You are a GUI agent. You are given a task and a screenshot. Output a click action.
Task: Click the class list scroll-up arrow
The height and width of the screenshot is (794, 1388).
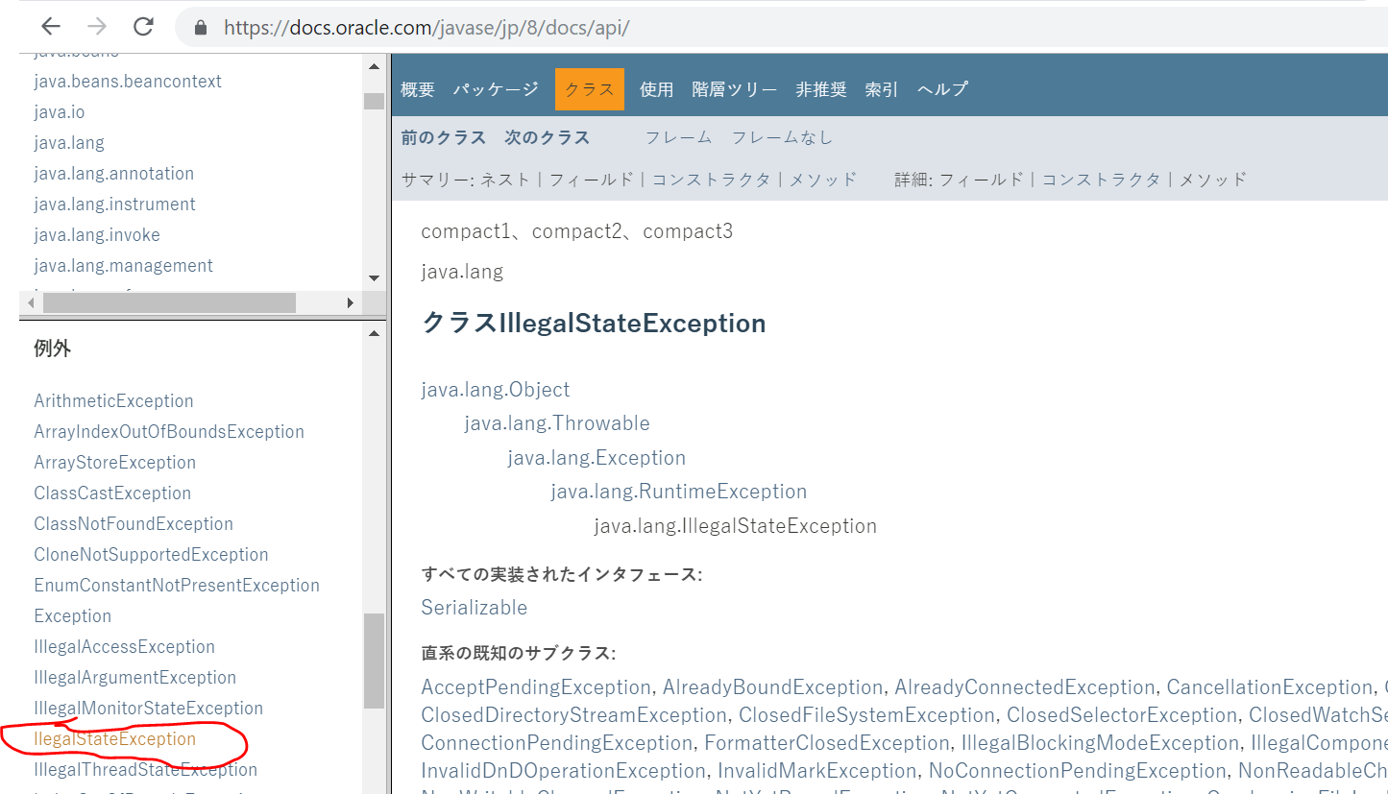(374, 333)
